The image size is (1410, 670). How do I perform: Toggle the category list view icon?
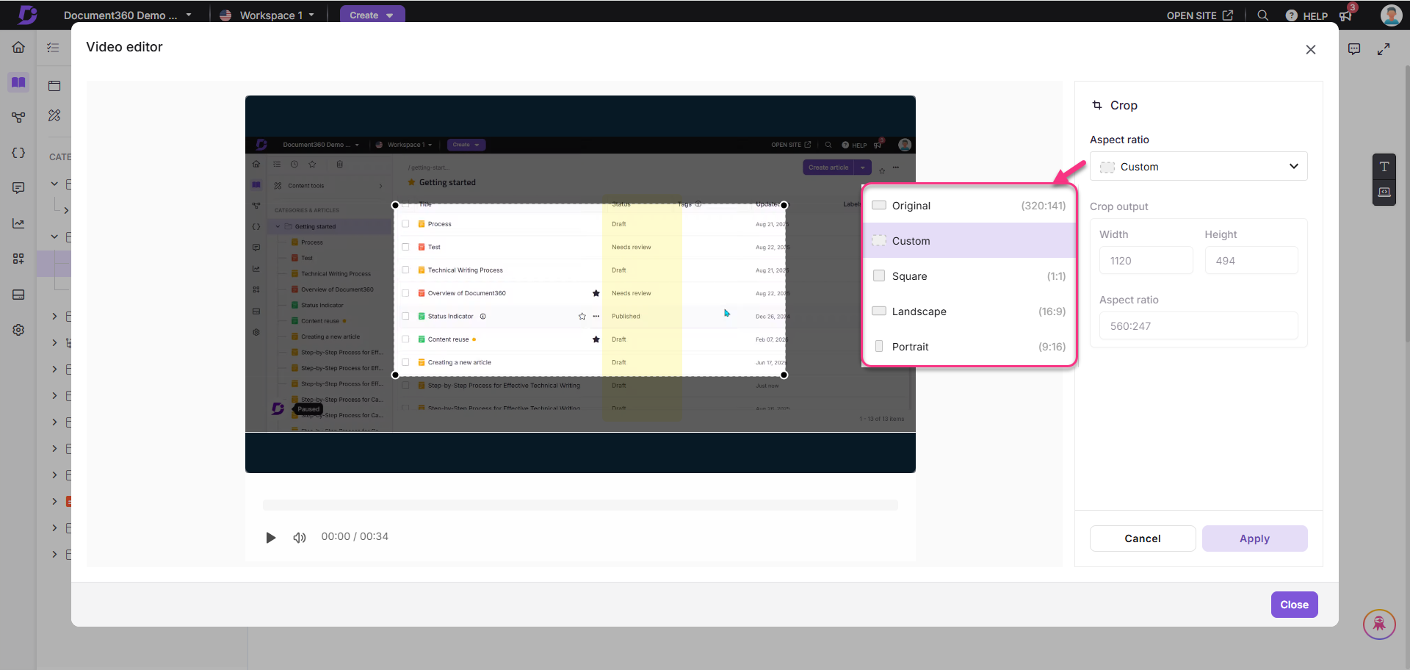[x=53, y=48]
